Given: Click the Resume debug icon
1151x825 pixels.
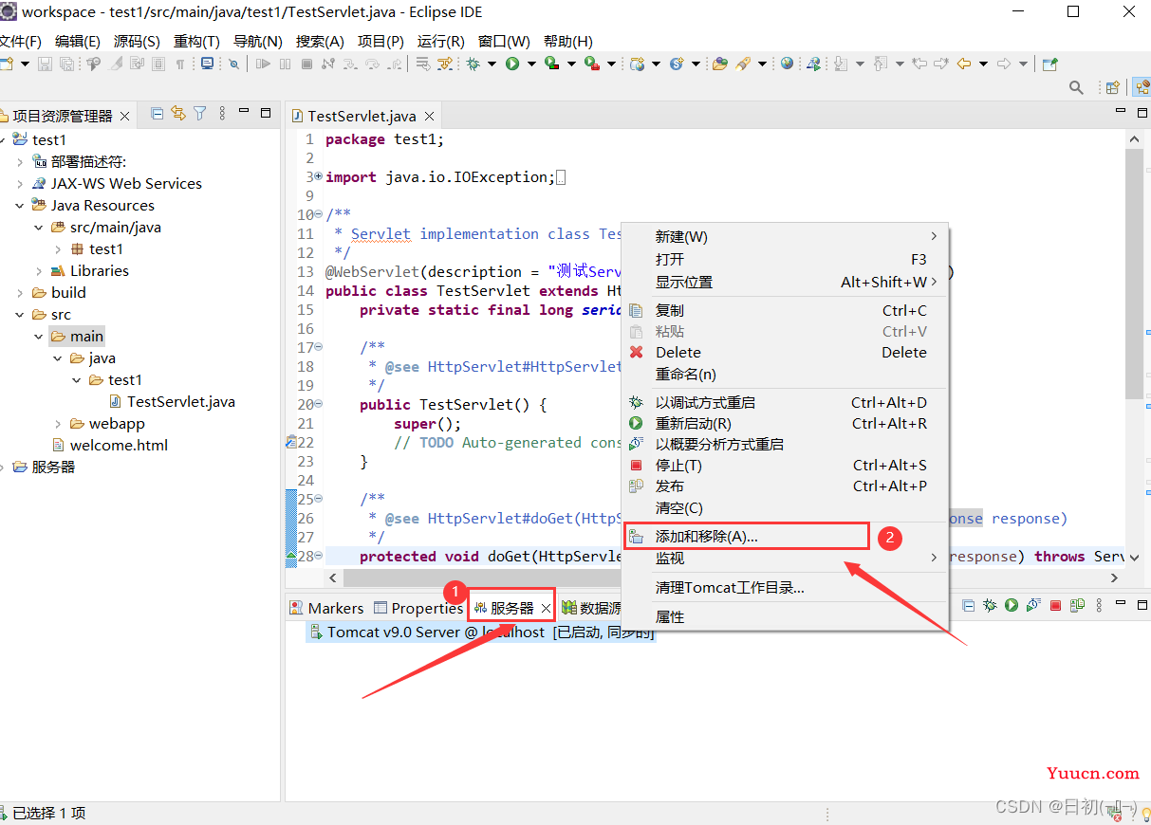Looking at the screenshot, I should (263, 64).
